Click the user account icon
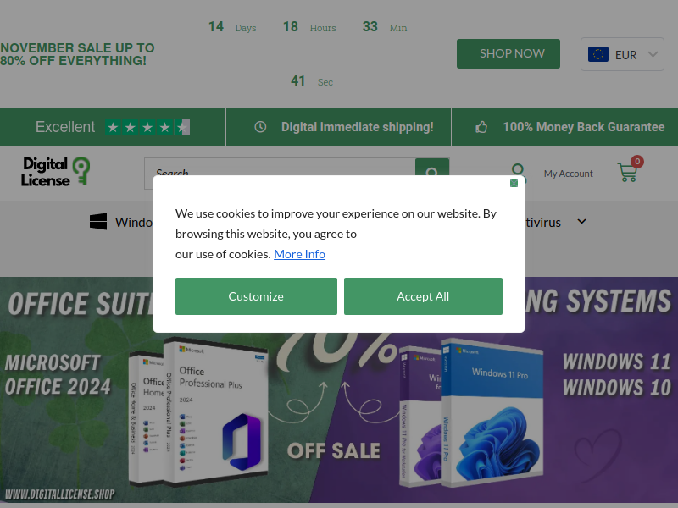The height and width of the screenshot is (508, 678). click(x=518, y=173)
